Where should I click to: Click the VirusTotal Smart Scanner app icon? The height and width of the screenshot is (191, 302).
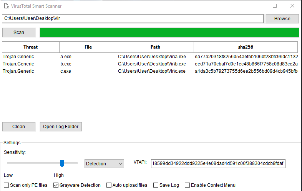[x=7, y=6]
